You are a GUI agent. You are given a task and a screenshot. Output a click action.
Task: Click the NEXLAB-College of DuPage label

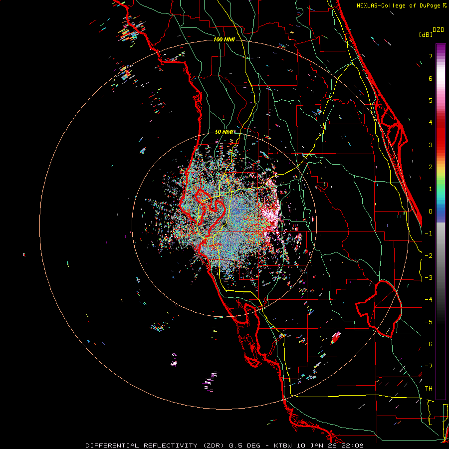tap(399, 5)
